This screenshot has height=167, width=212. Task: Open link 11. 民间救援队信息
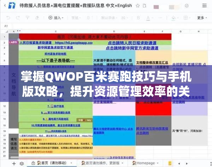pyautogui.click(x=56, y=131)
